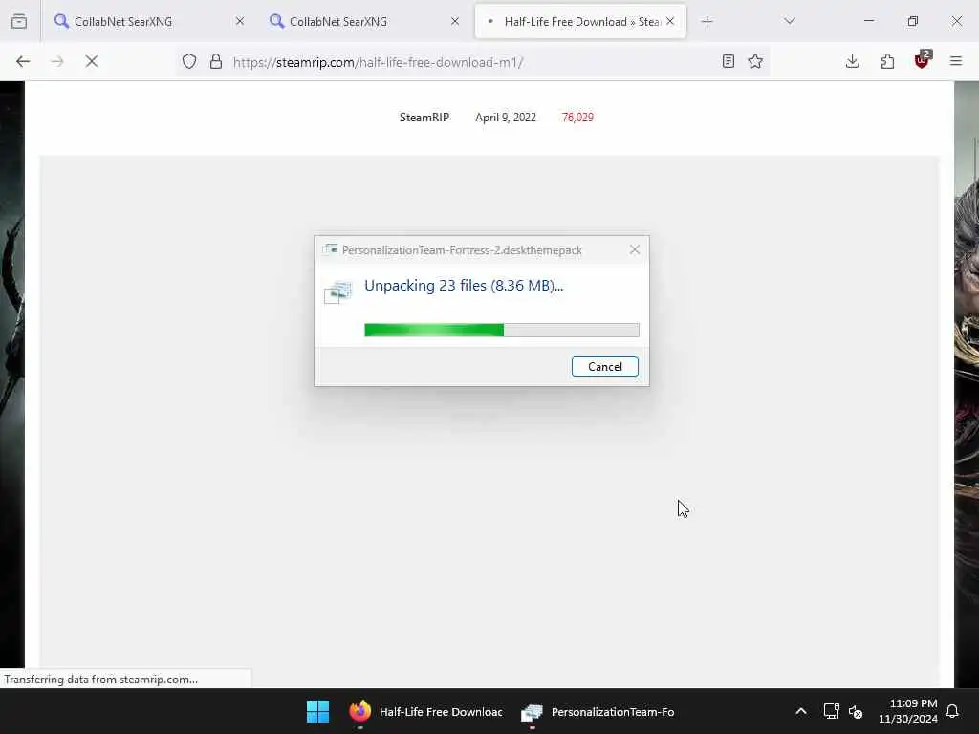The image size is (979, 734).
Task: Select the Half-Life Free Download tab
Action: pyautogui.click(x=580, y=22)
